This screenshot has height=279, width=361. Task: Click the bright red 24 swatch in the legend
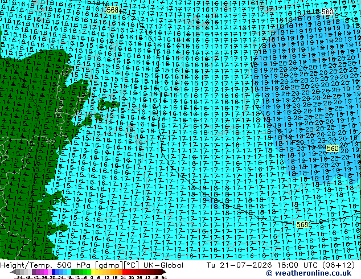(x=124, y=272)
